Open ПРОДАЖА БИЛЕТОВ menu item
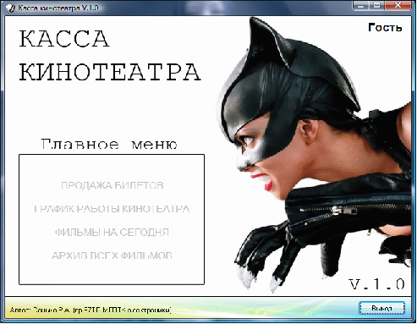Image resolution: width=417 pixels, height=324 pixels. [112, 185]
